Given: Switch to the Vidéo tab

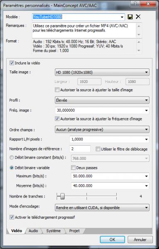Looking at the screenshot, I should [x=17, y=231].
